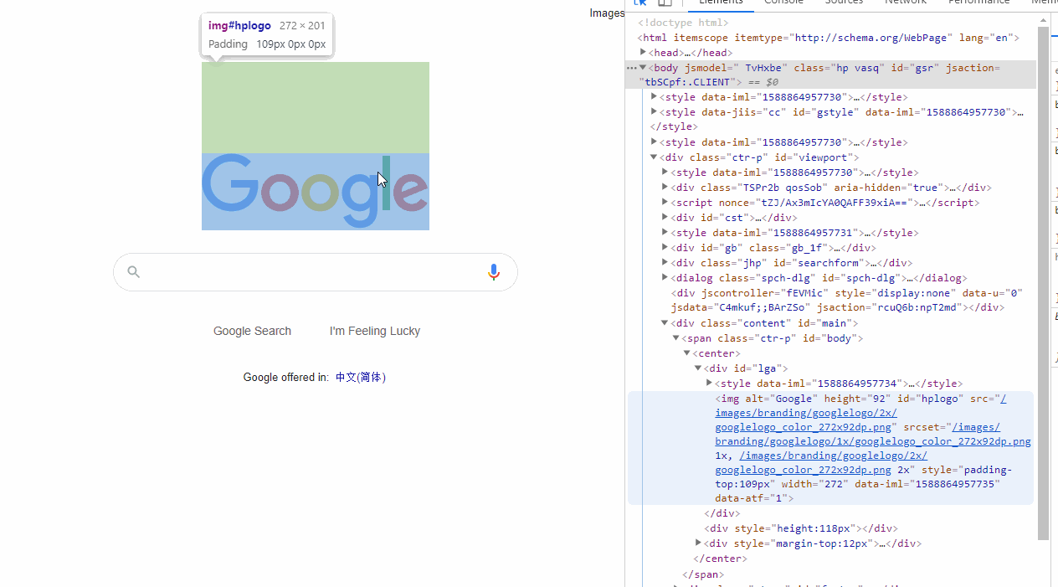1058x587 pixels.
Task: Switch to the Elements tab
Action: (721, 3)
